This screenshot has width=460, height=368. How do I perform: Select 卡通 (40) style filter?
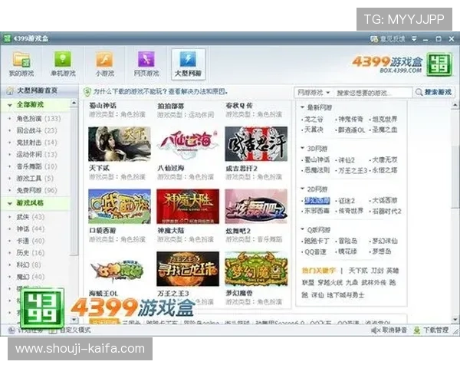pos(31,241)
